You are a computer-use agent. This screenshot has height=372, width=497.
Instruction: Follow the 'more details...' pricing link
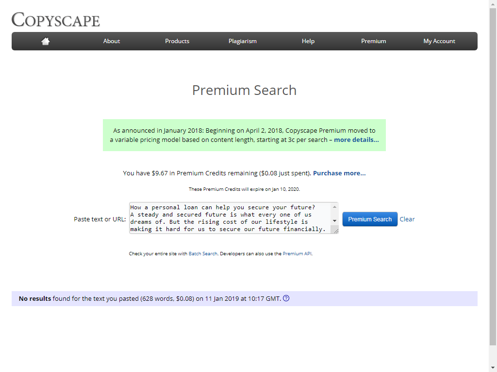pos(356,140)
